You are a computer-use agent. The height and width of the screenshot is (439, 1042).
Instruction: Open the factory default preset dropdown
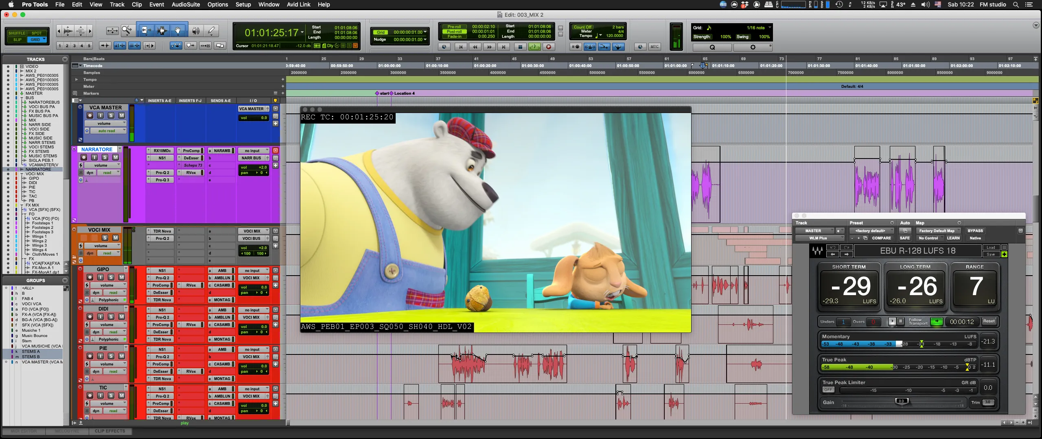[872, 230]
